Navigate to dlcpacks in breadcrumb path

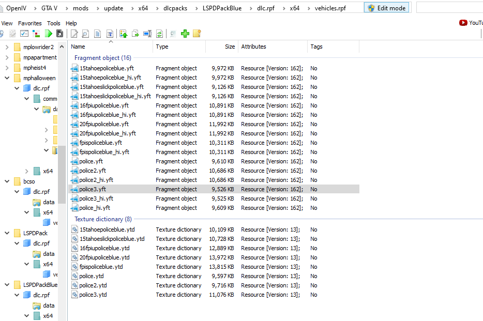pos(175,8)
